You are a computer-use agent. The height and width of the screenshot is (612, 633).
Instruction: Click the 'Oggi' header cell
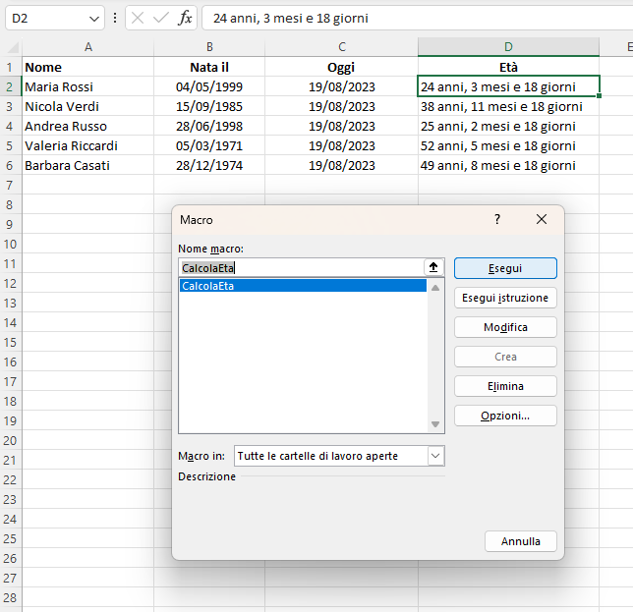tap(341, 68)
